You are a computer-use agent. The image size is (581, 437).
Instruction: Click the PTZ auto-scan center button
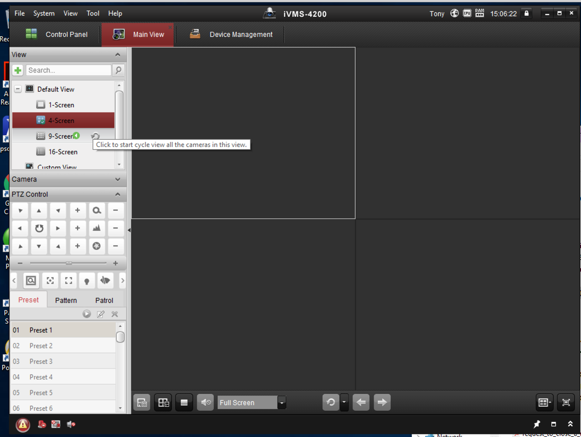(x=39, y=228)
